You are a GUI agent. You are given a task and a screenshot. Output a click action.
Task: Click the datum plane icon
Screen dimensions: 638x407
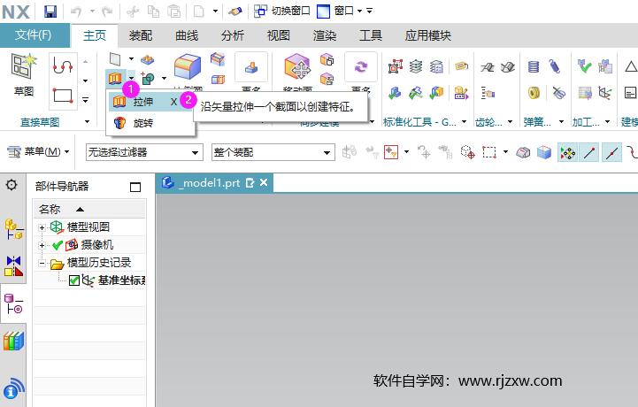115,60
